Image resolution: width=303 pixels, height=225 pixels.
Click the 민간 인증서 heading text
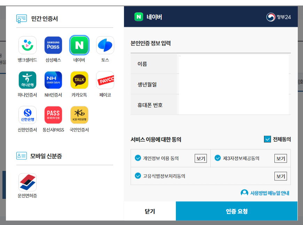(x=45, y=18)
